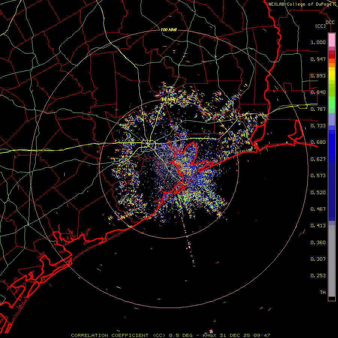
Task: Click the 0.947 legend value
Action: tap(318, 59)
